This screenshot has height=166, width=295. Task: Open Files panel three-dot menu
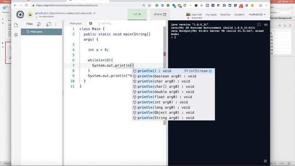(x=56, y=24)
